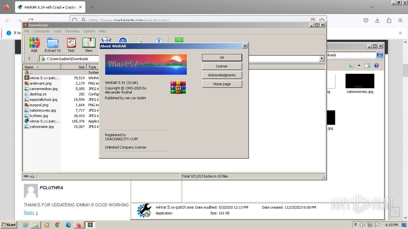Open the Favorites menu in WinRAR
Viewport: 408px width, 229px height.
[72, 31]
